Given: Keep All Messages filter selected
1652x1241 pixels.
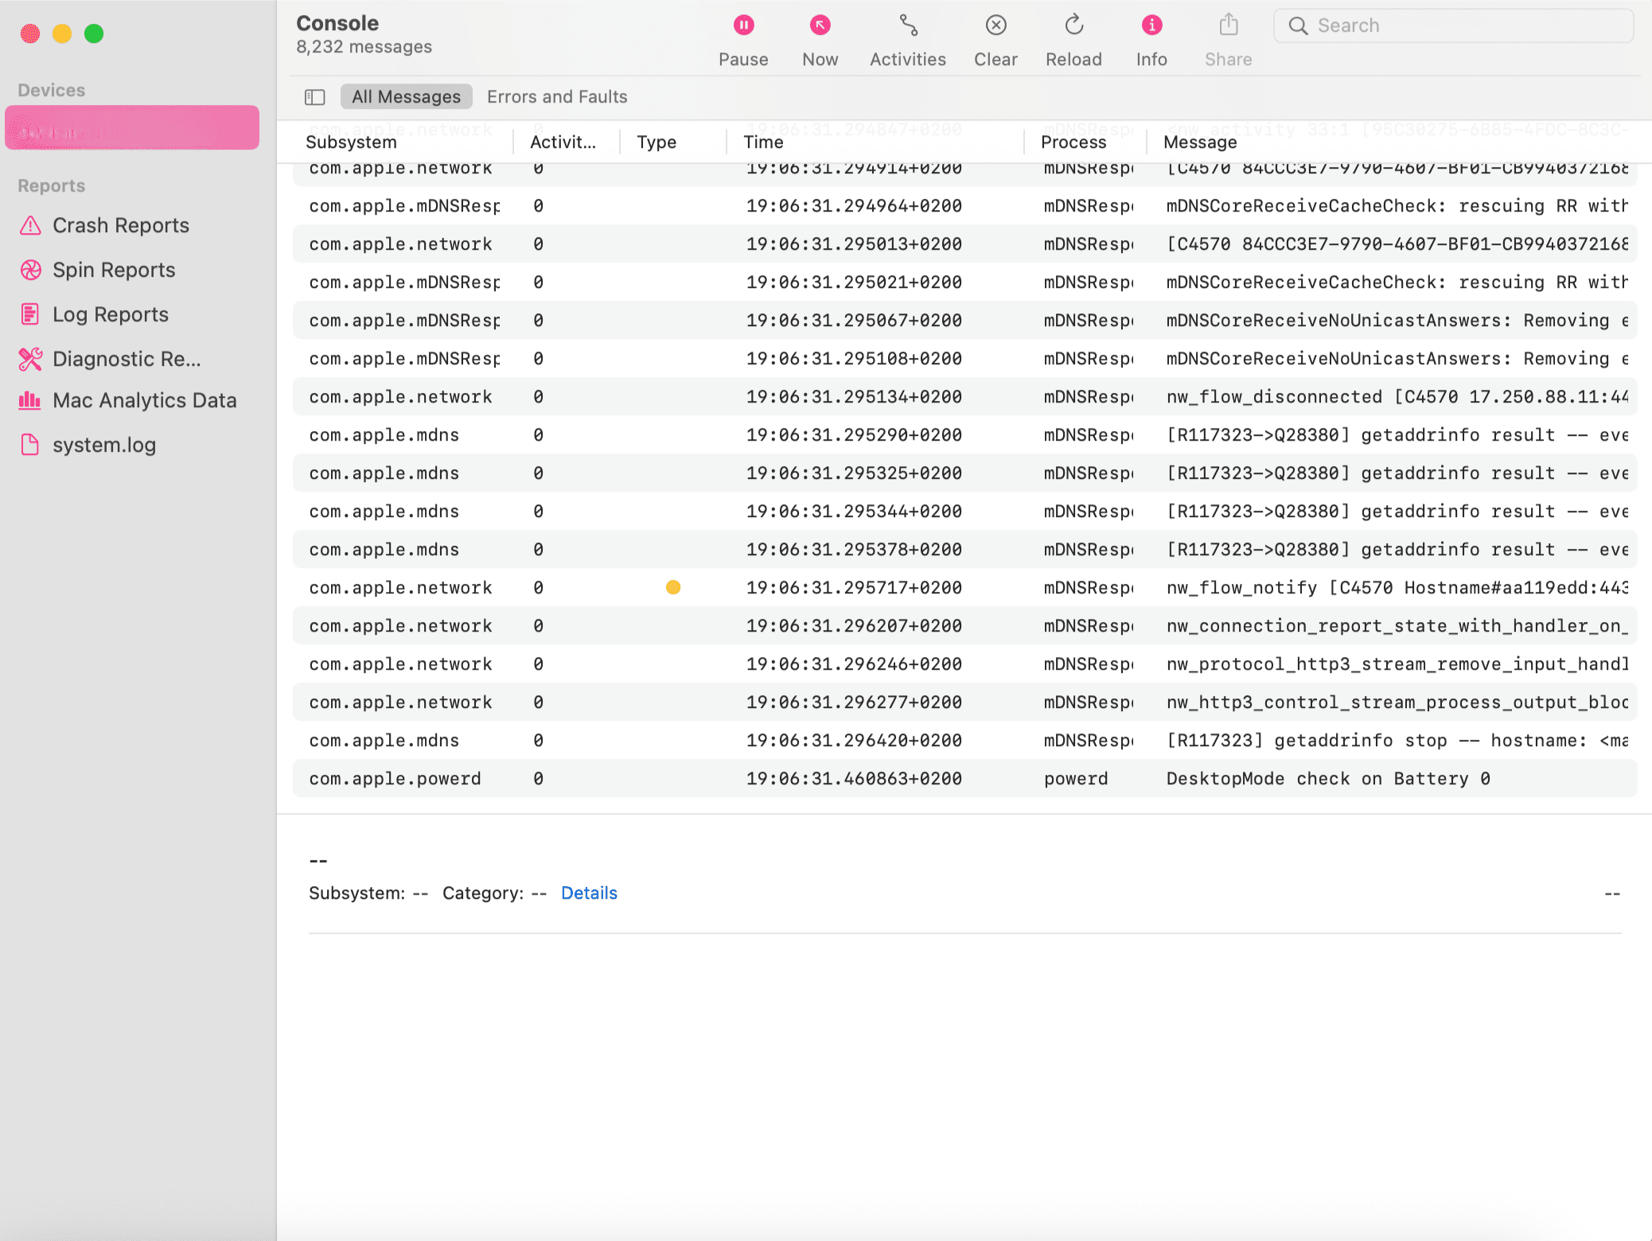Looking at the screenshot, I should click(x=406, y=96).
